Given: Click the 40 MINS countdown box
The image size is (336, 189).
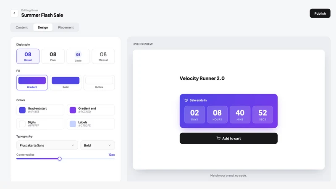Looking at the screenshot, I should pos(240,115).
